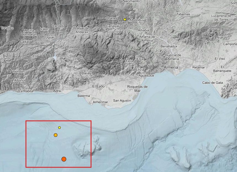Click the Roquetas de Mar label

[x=137, y=88]
